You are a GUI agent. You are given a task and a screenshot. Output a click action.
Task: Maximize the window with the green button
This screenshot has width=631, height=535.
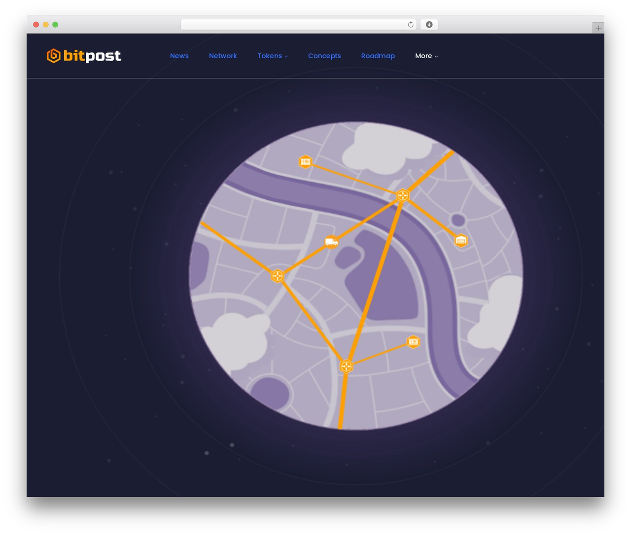pos(55,25)
